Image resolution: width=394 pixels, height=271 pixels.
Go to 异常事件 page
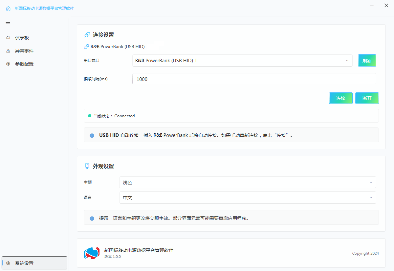24,51
